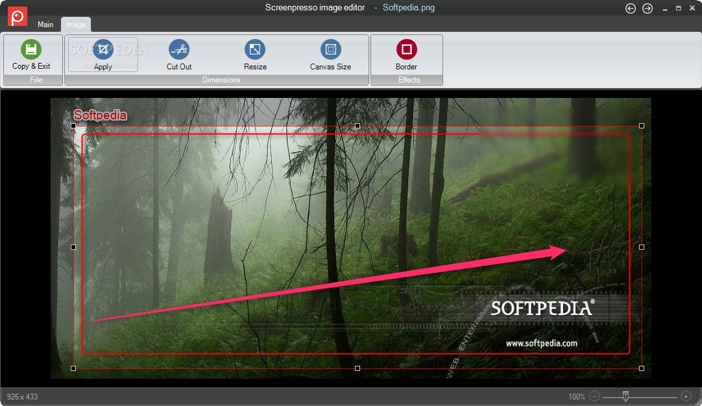Click the Dimensions group label
The image size is (702, 406).
click(x=221, y=80)
